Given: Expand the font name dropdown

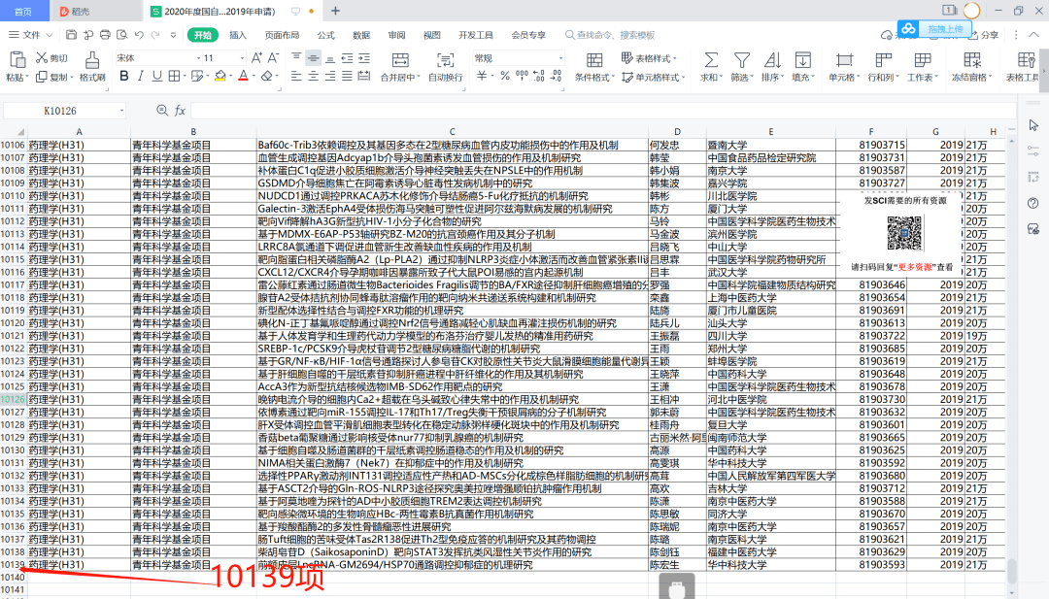Looking at the screenshot, I should (199, 58).
